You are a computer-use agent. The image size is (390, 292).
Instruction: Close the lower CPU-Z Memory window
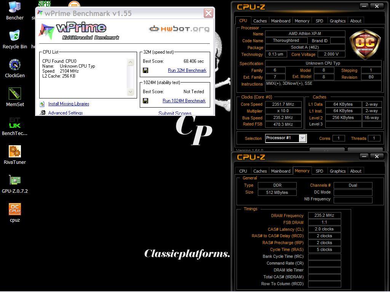[x=377, y=156]
